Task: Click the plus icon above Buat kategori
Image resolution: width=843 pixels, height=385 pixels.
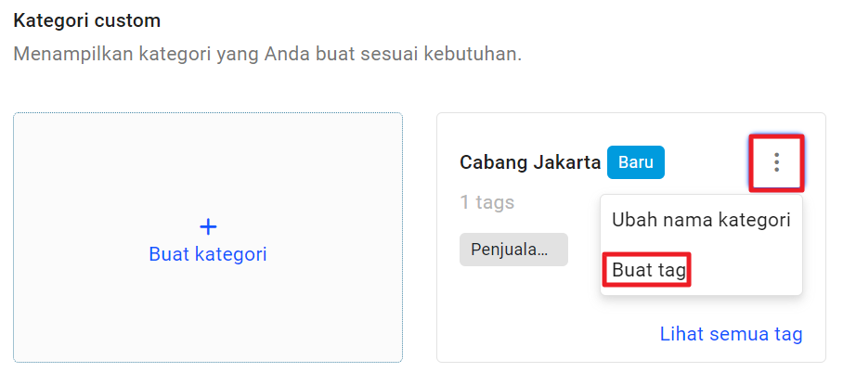Action: pos(208,227)
